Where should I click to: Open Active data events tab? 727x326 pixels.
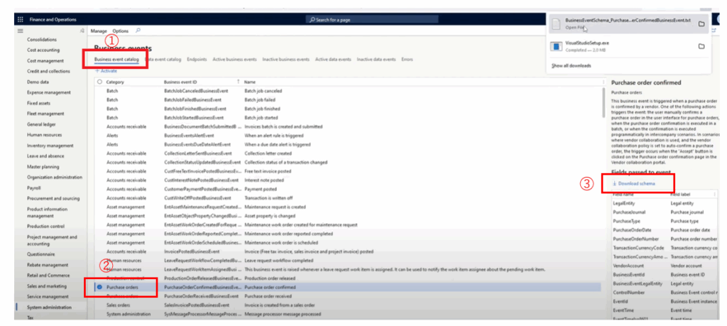click(x=333, y=60)
